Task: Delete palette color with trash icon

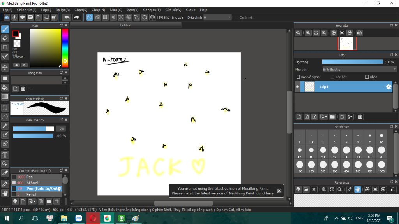Action: [x=23, y=89]
